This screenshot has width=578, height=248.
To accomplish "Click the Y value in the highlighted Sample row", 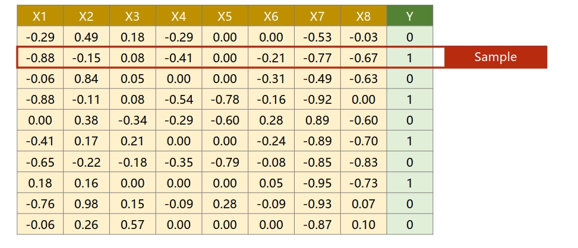I will pos(409,58).
